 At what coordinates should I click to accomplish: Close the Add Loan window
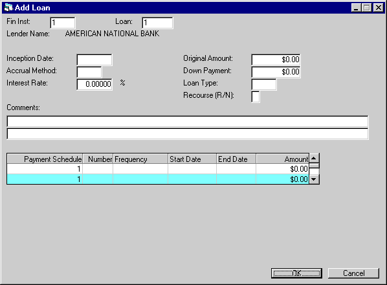(x=378, y=8)
